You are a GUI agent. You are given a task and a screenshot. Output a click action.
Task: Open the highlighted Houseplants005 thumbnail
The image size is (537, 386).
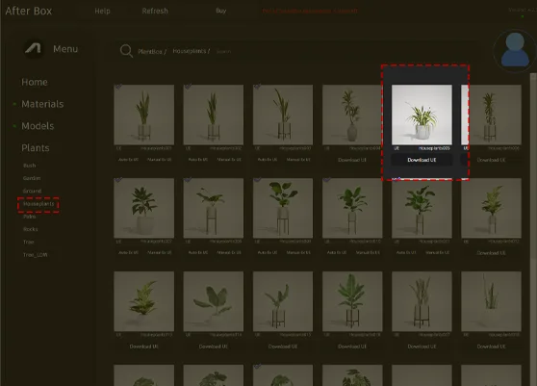click(x=422, y=115)
